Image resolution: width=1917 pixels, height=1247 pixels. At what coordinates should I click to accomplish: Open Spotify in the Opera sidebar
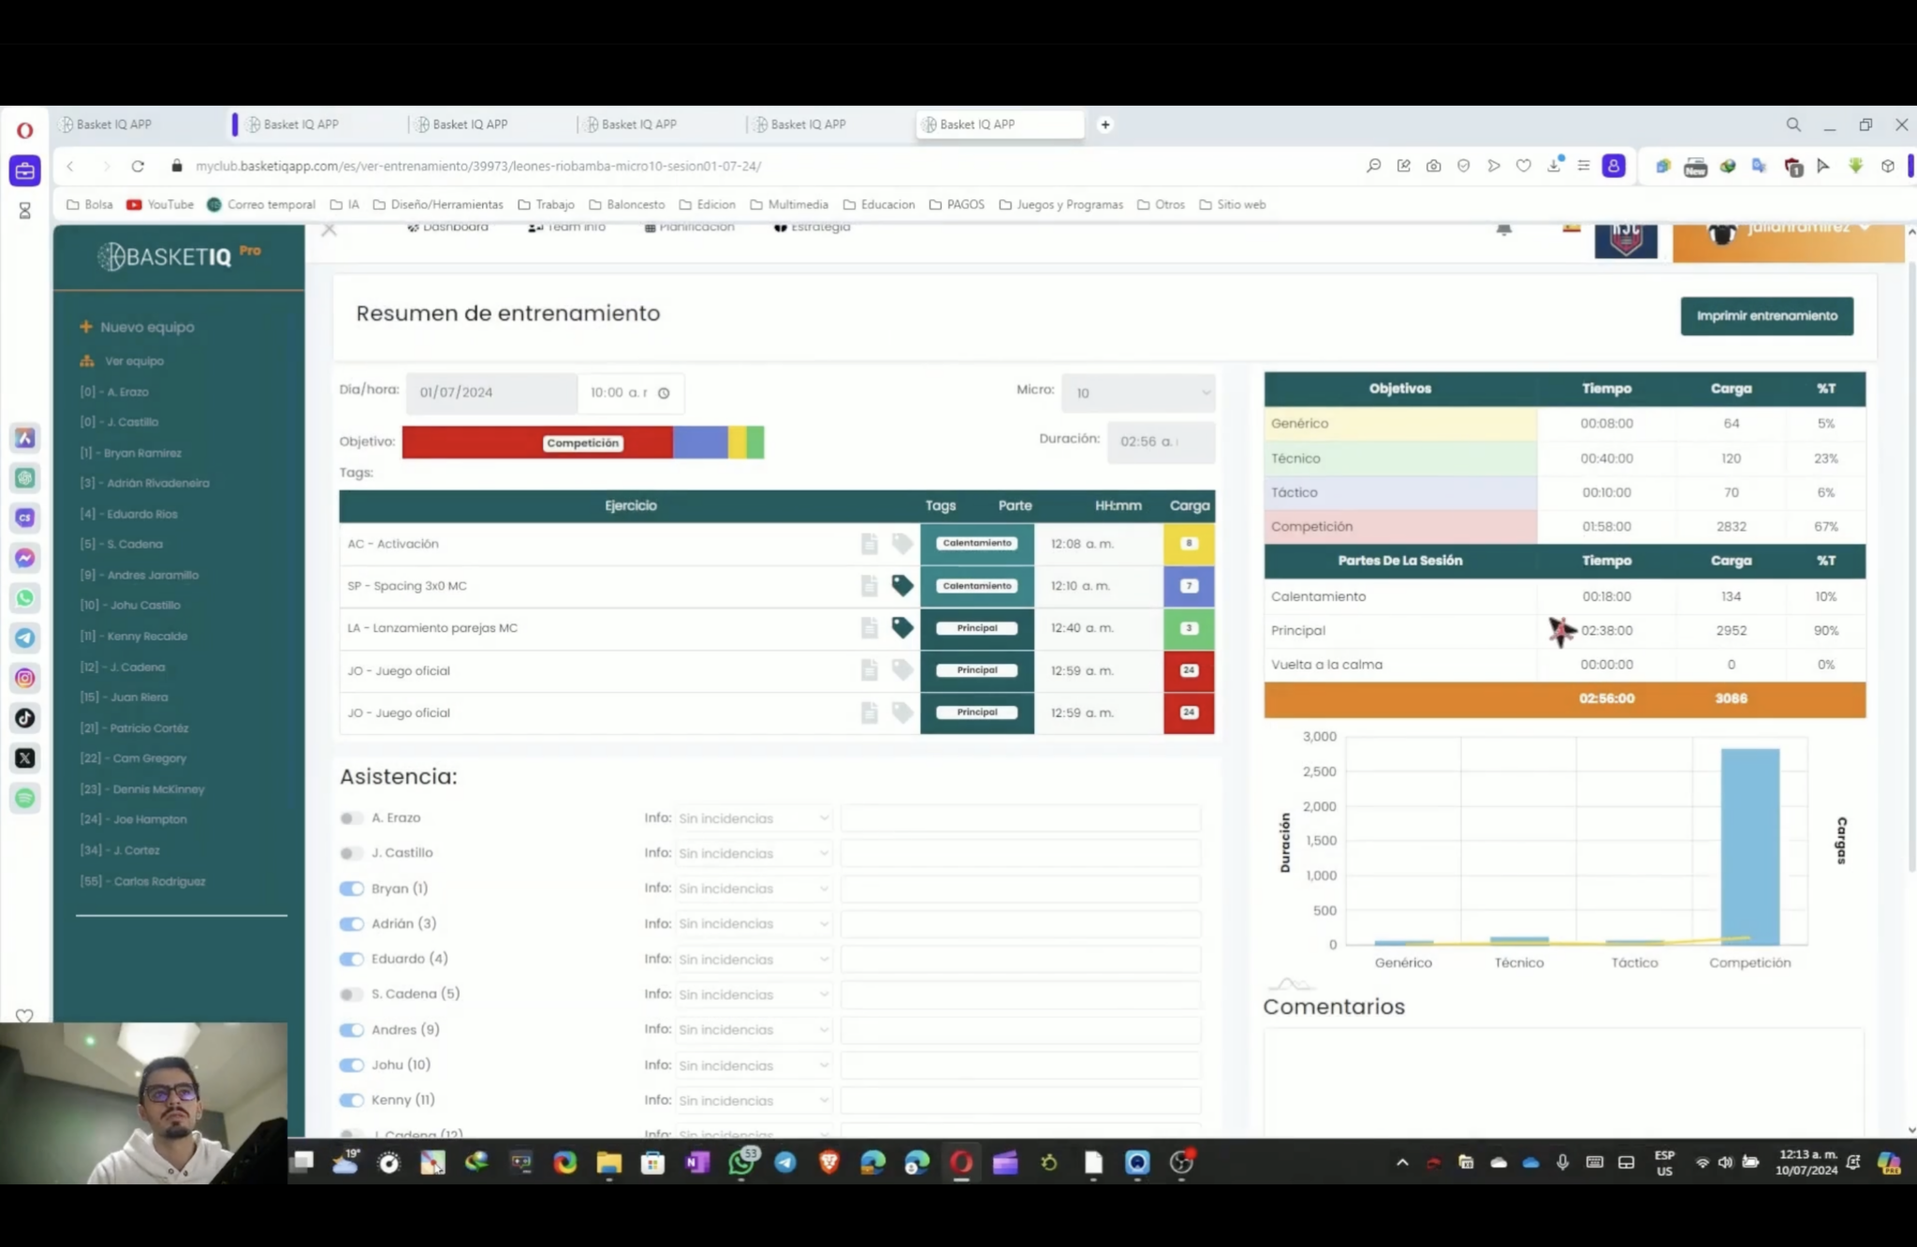point(25,798)
